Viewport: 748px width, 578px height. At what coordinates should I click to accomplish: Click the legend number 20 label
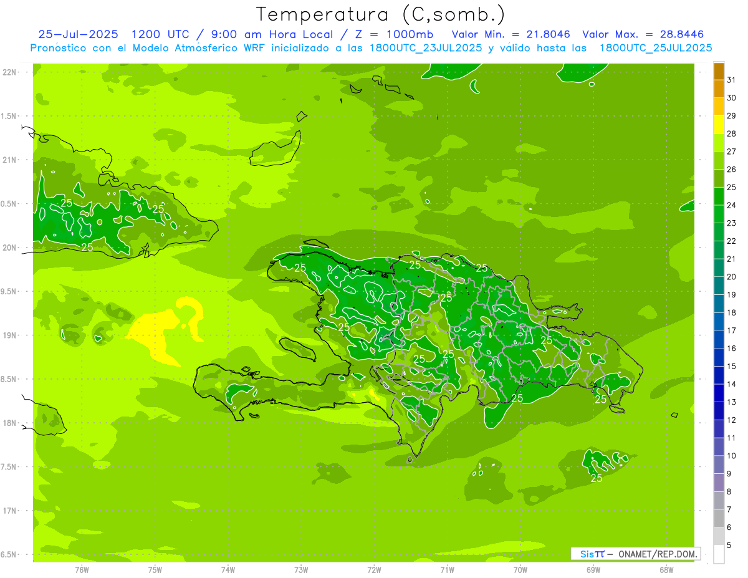(x=731, y=277)
